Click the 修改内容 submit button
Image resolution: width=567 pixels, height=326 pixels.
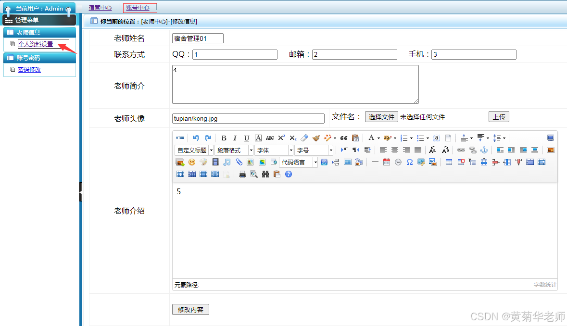(189, 309)
